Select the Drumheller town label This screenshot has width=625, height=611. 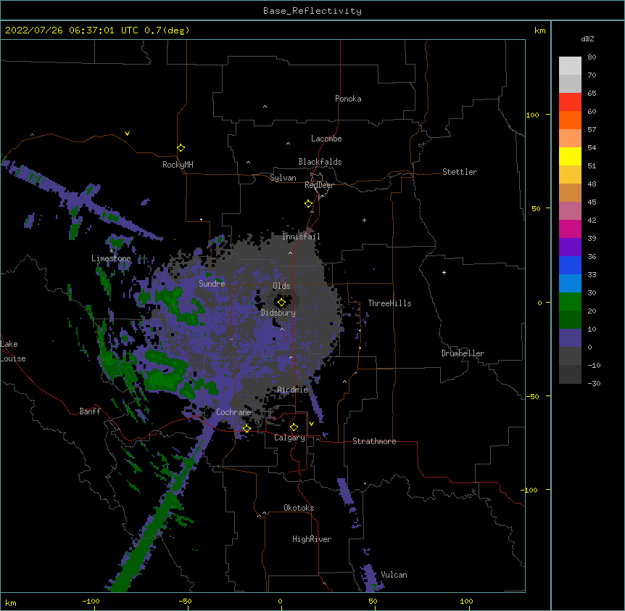point(463,353)
